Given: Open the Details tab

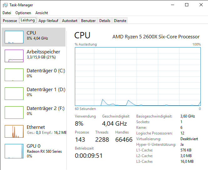Looking at the screenshot, I should 105,21.
